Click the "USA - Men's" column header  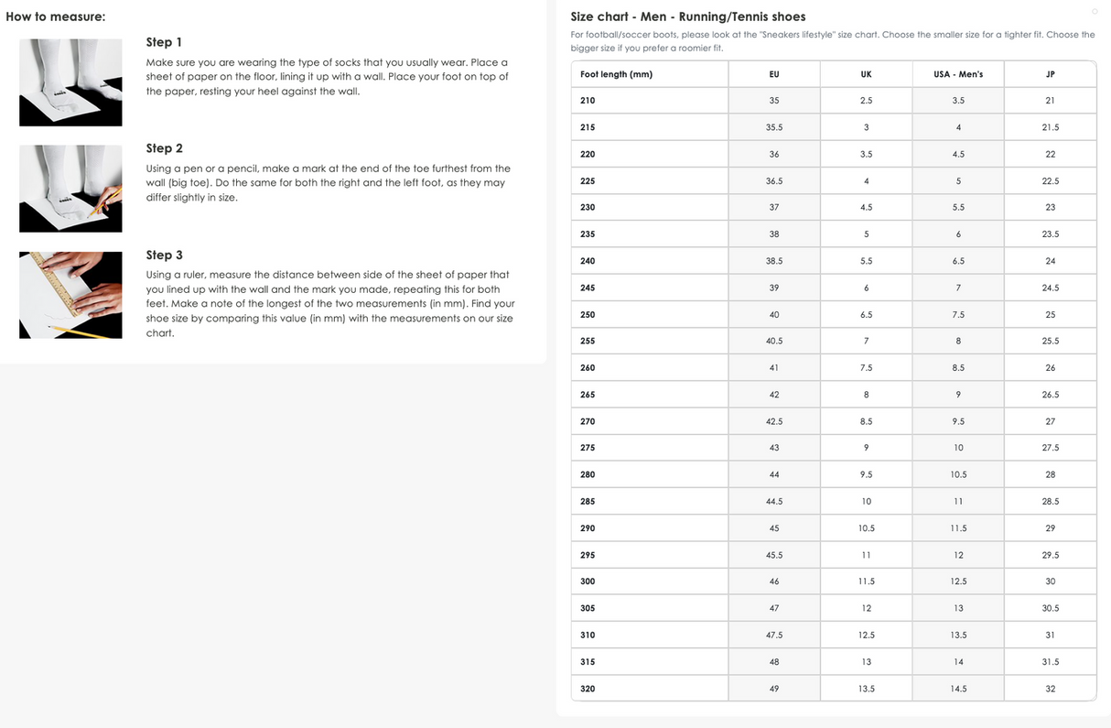point(958,74)
